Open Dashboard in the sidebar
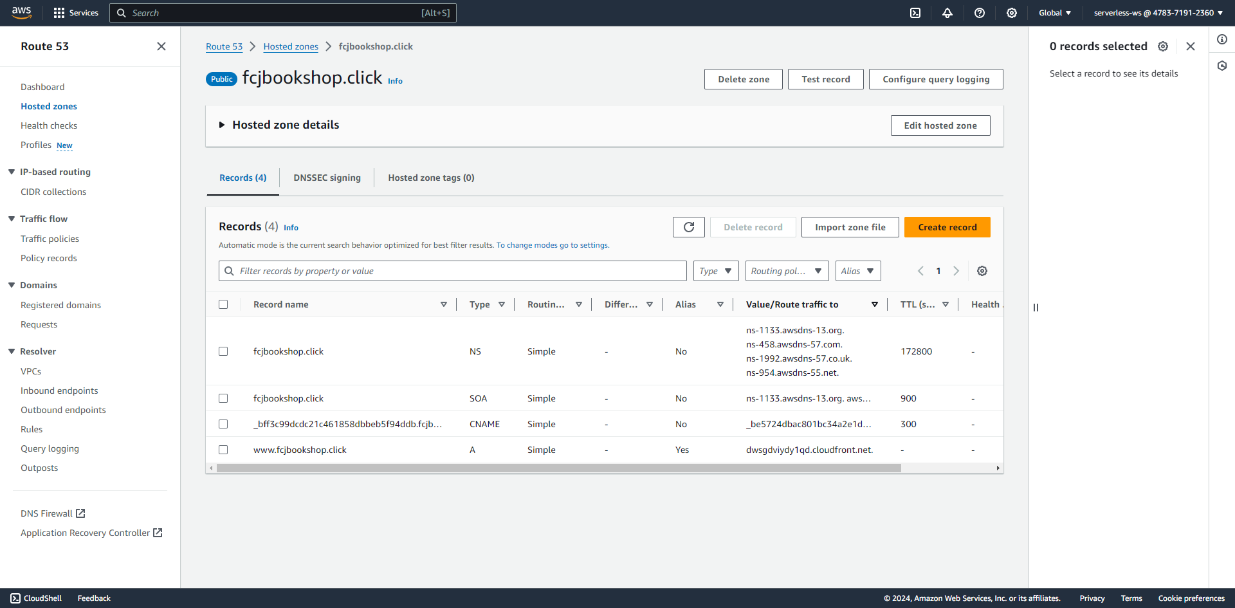 point(42,87)
